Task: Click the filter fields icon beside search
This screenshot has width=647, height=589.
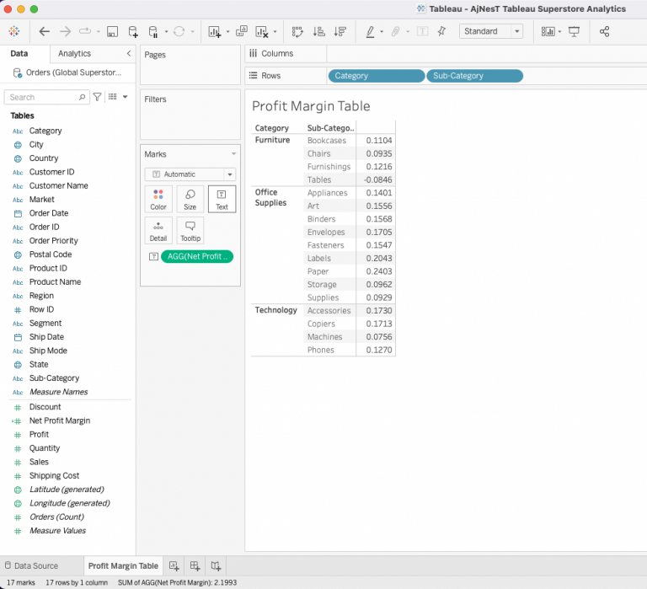Action: tap(98, 97)
